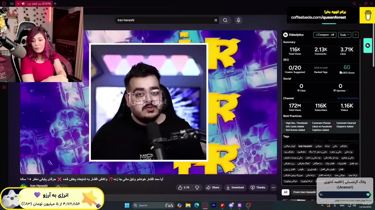
Task: Mute the tab audio speaker icon
Action: [23, 3]
